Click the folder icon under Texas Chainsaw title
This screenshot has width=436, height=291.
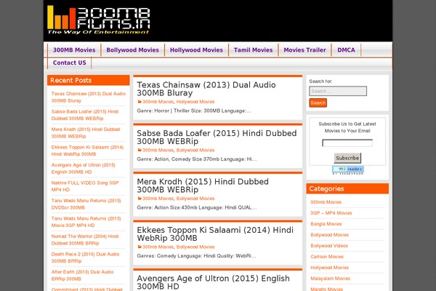coord(140,102)
